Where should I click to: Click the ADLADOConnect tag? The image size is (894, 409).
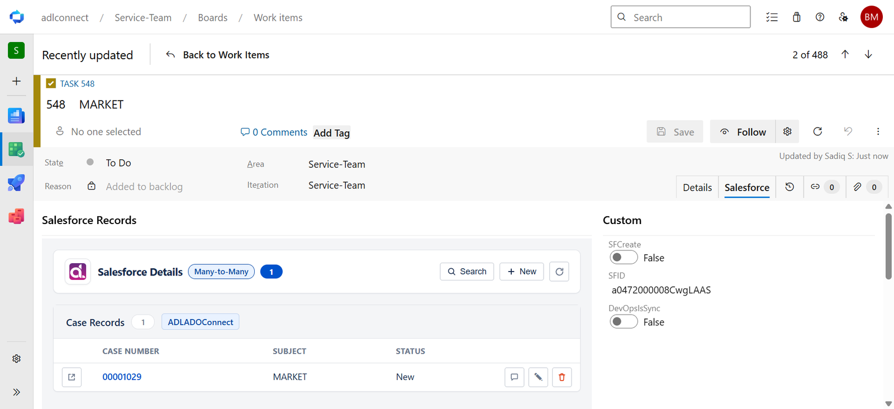pyautogui.click(x=201, y=322)
